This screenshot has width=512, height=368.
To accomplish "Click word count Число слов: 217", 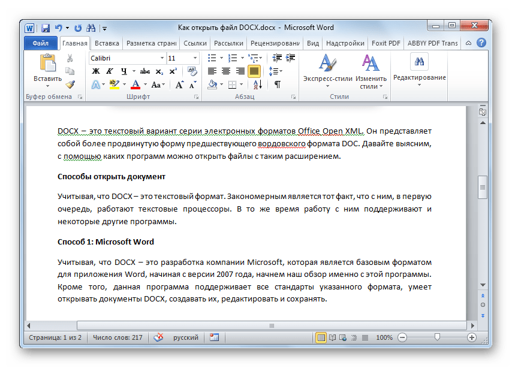I will point(118,337).
